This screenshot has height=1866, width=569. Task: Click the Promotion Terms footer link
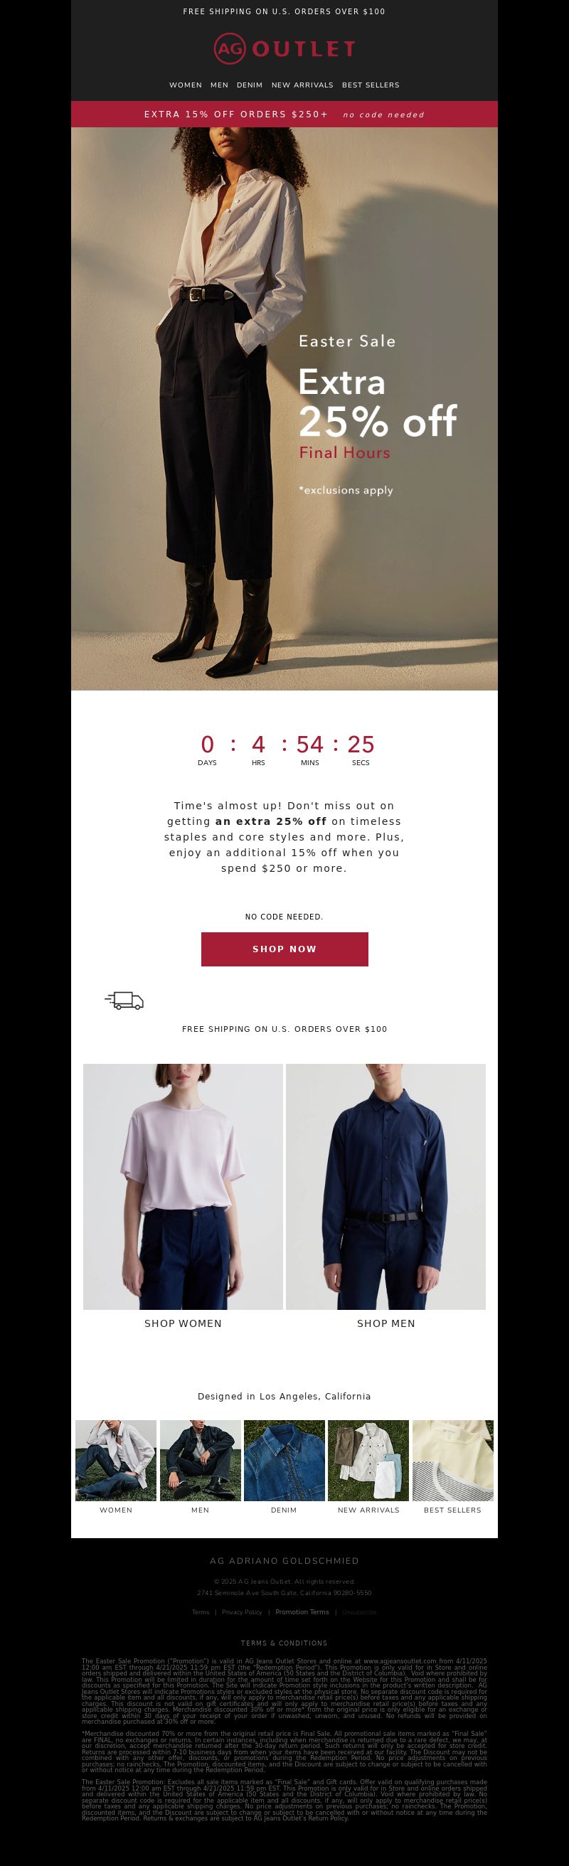pyautogui.click(x=302, y=1612)
